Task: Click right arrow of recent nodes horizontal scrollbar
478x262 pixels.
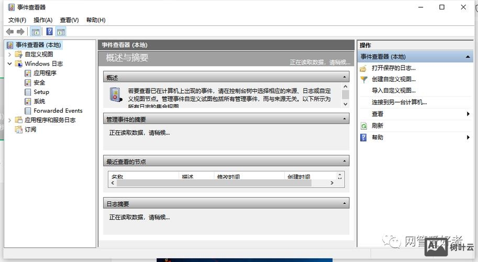Action: pyautogui.click(x=332, y=183)
